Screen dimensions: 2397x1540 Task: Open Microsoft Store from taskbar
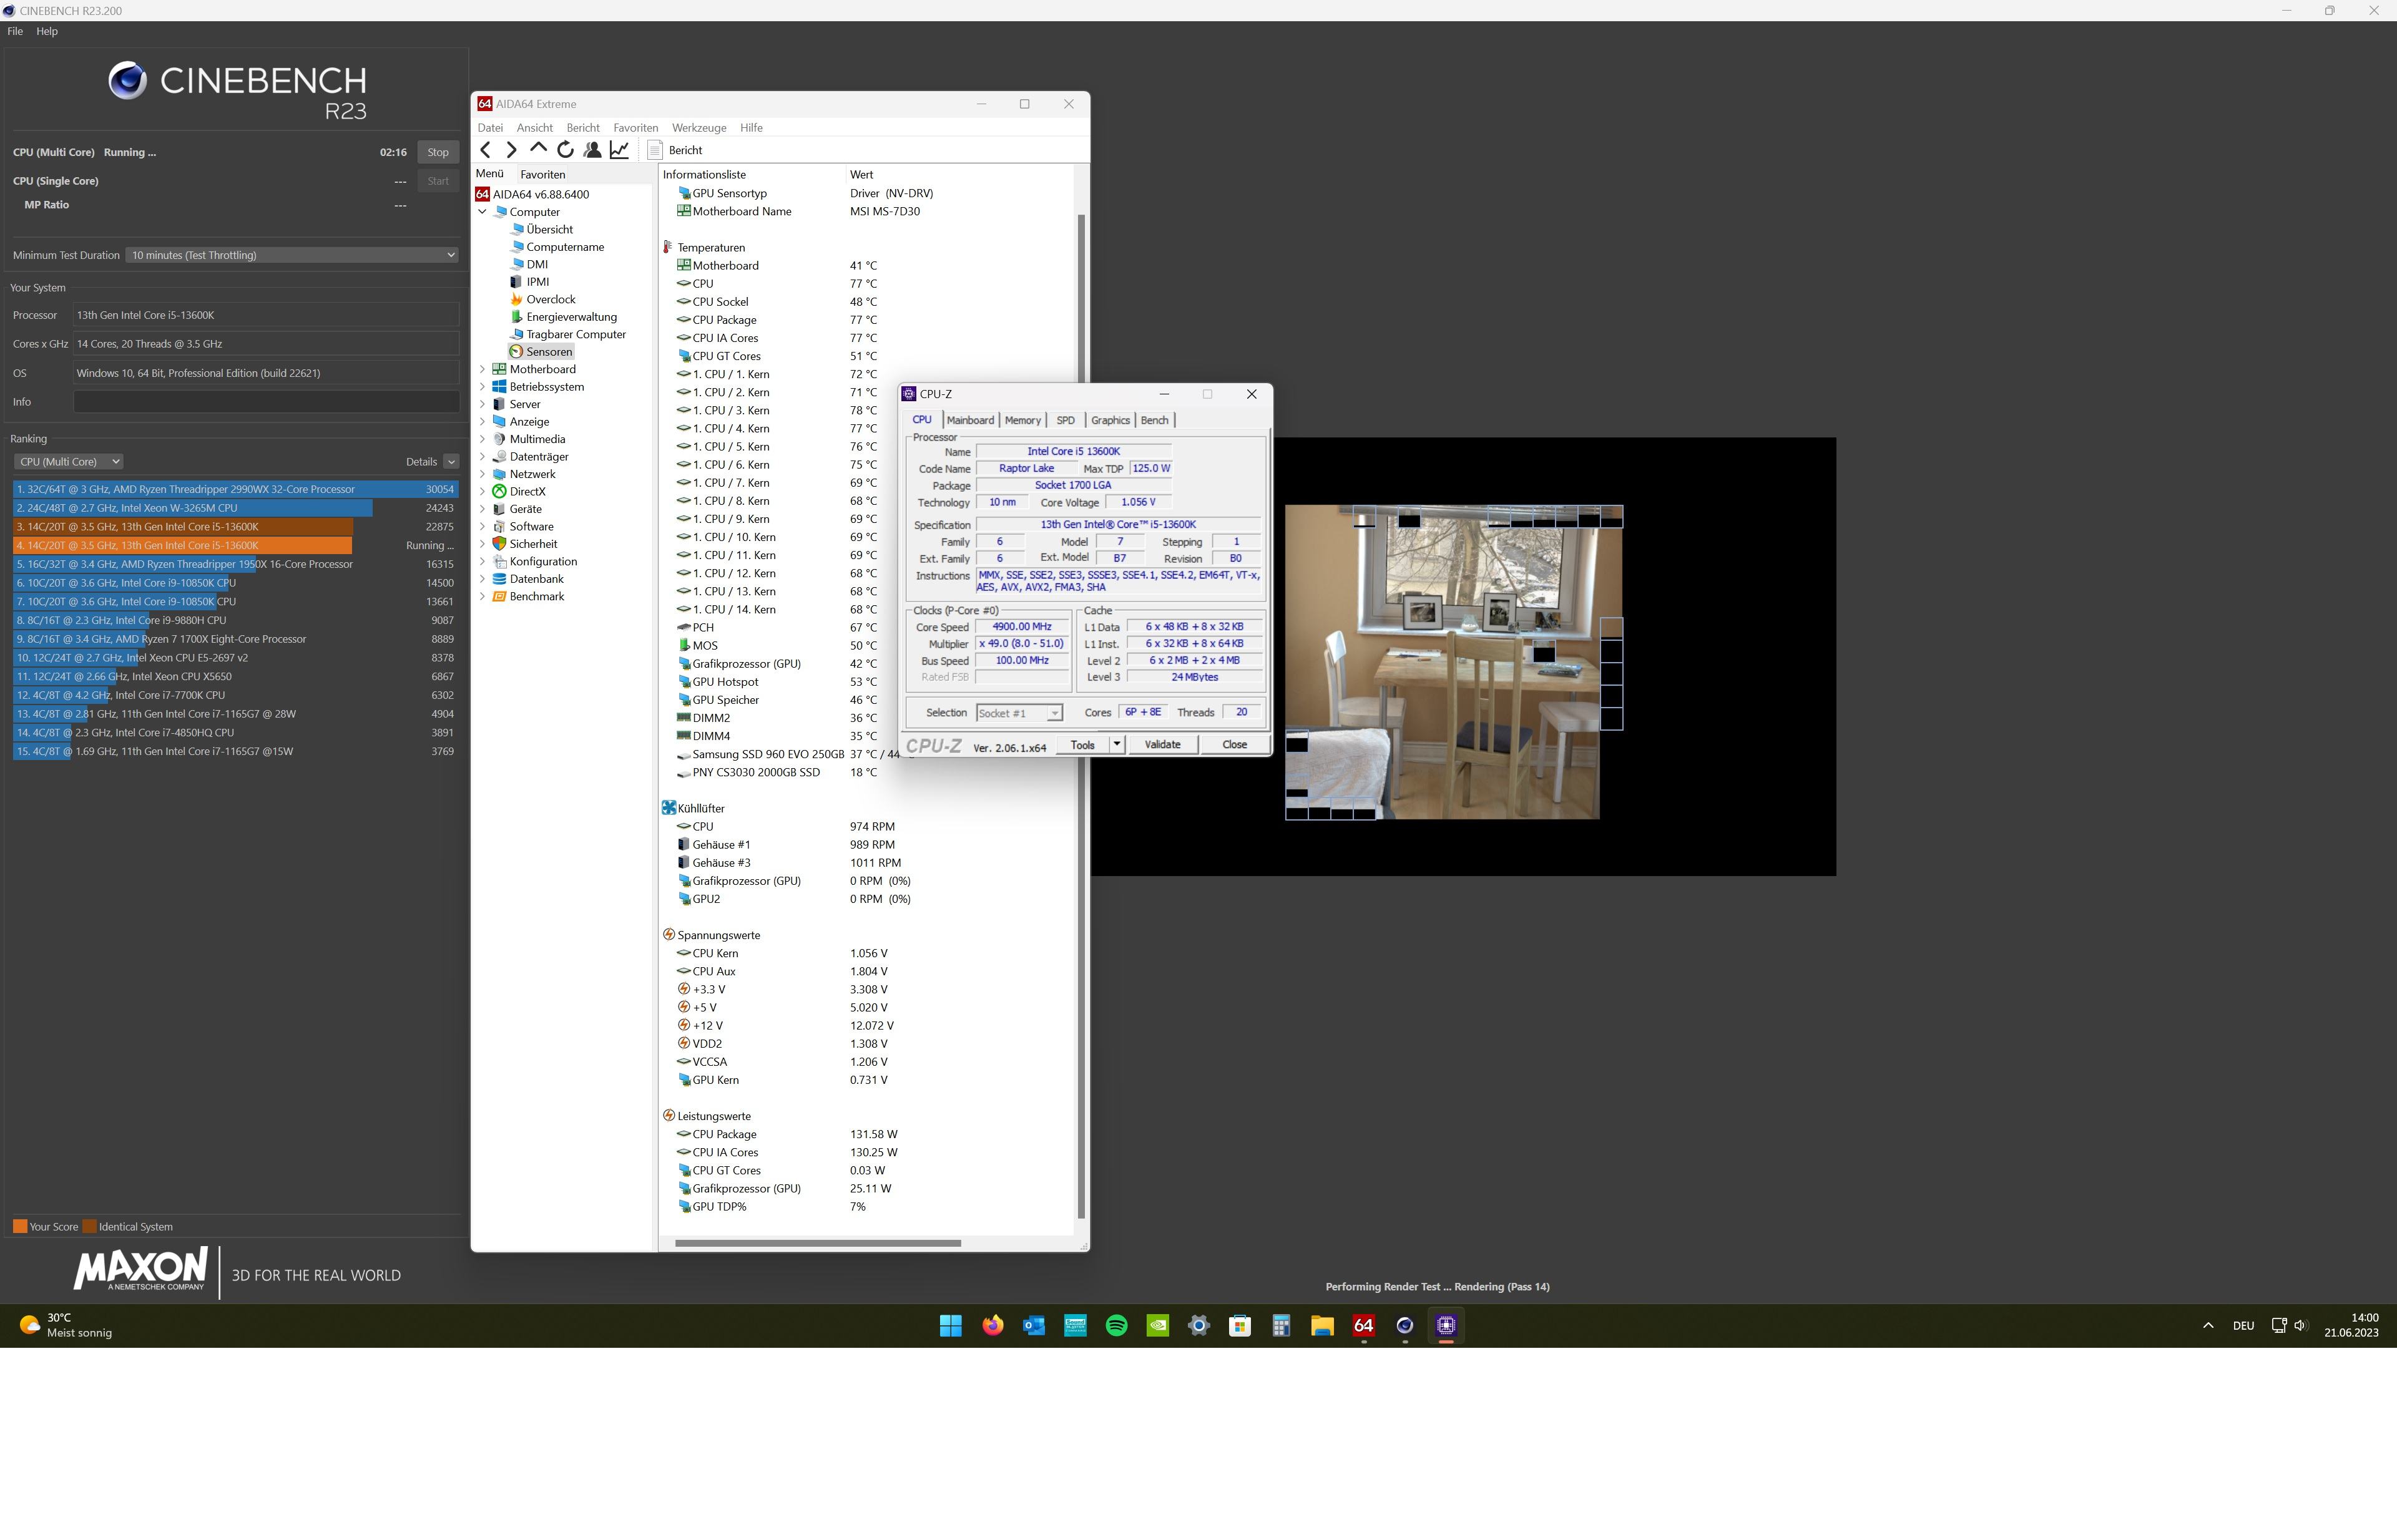click(1240, 1326)
